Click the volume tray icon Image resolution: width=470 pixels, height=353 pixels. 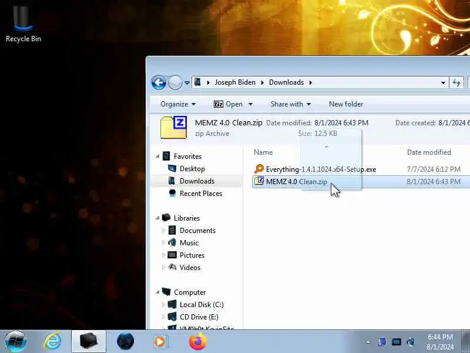(411, 342)
